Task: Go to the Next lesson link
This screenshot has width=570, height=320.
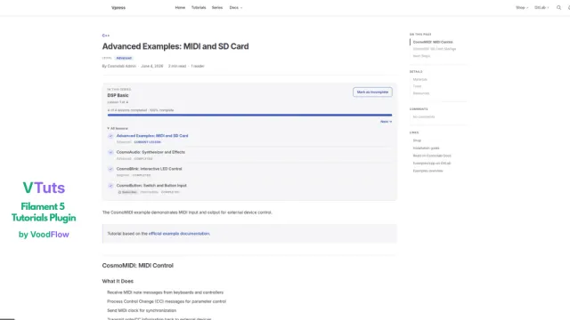Action: pyautogui.click(x=386, y=122)
